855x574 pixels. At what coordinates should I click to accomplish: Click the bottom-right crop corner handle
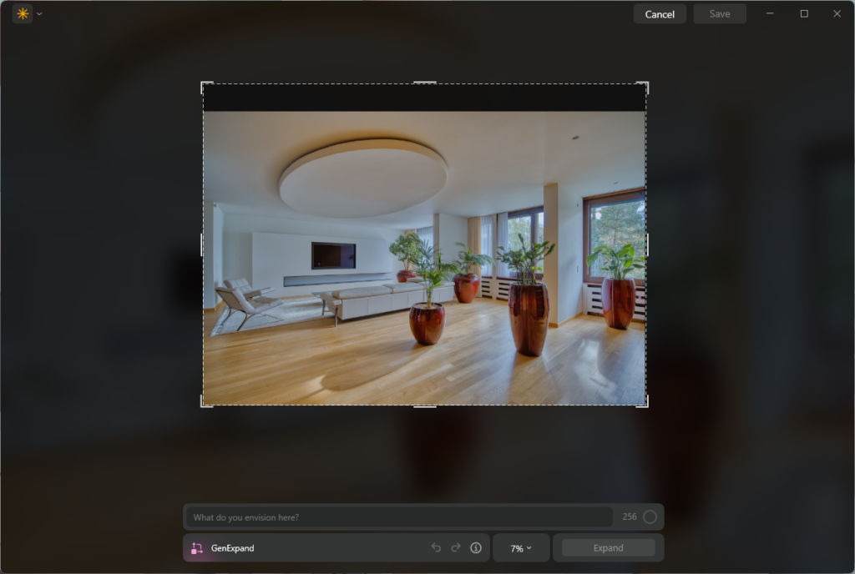click(644, 402)
